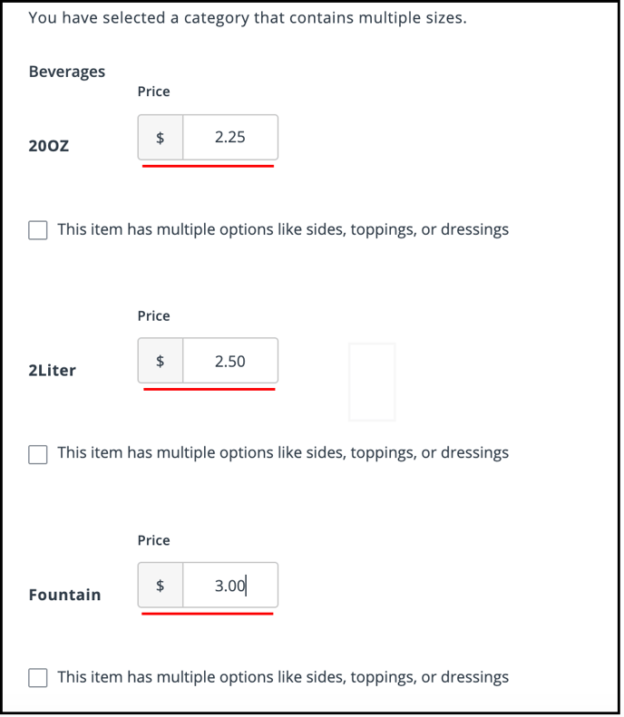Select the 2Liter price field showing 2.50

[230, 362]
